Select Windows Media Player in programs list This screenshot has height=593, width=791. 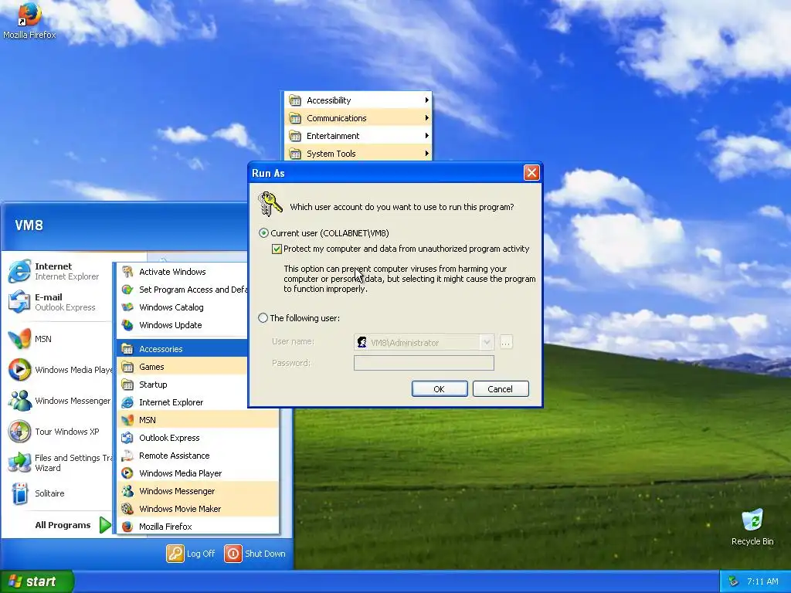(x=199, y=473)
